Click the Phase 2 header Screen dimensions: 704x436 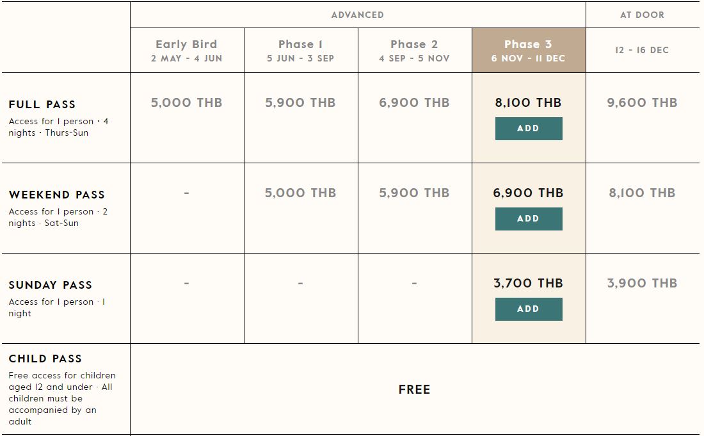415,51
